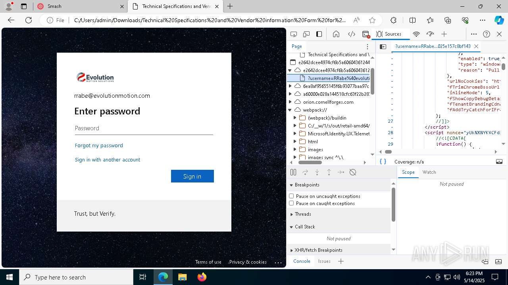Image resolution: width=508 pixels, height=285 pixels.
Task: Open Copilot icon in Edge toolbar
Action: 499,20
